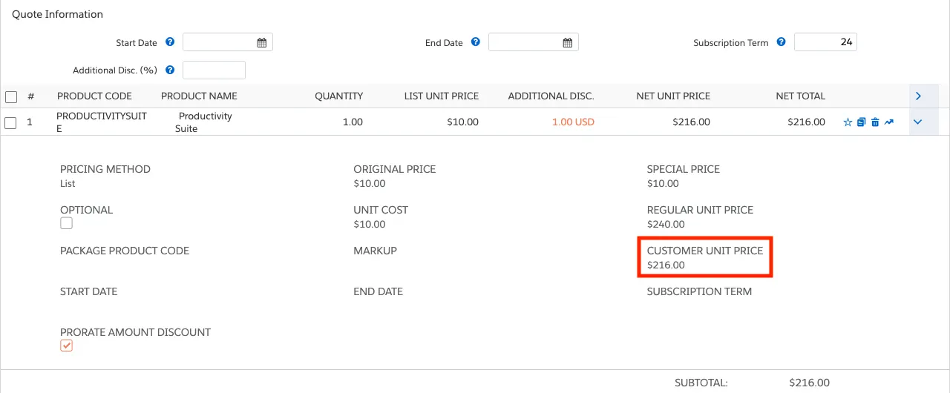This screenshot has width=950, height=393.
Task: Show help for Subscription Term
Action: click(x=781, y=42)
